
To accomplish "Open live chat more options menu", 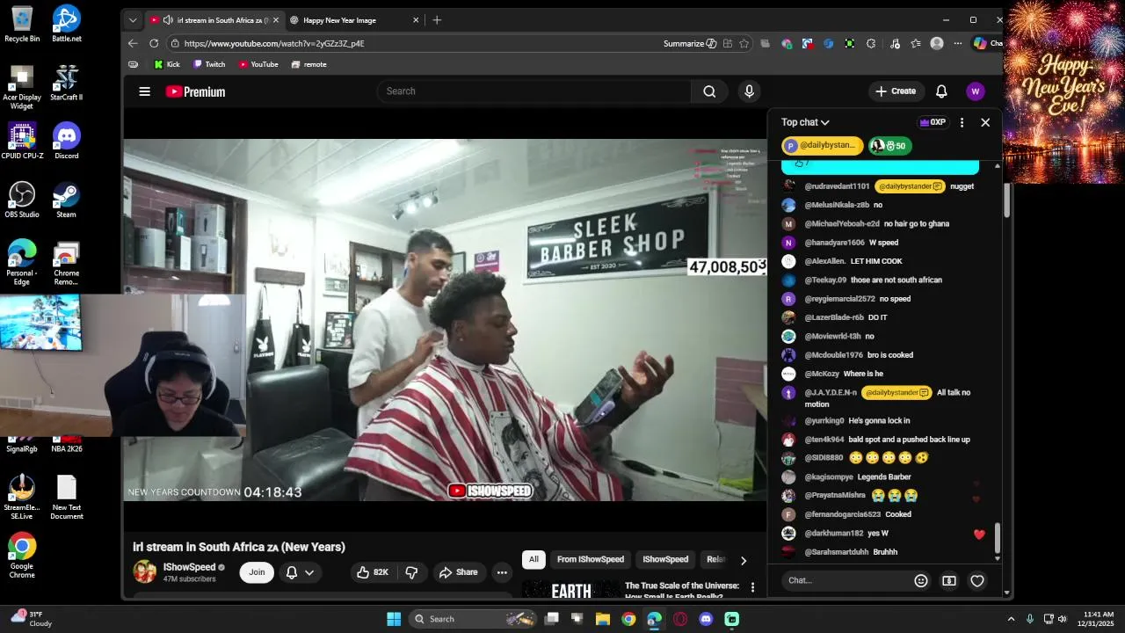I will point(962,123).
